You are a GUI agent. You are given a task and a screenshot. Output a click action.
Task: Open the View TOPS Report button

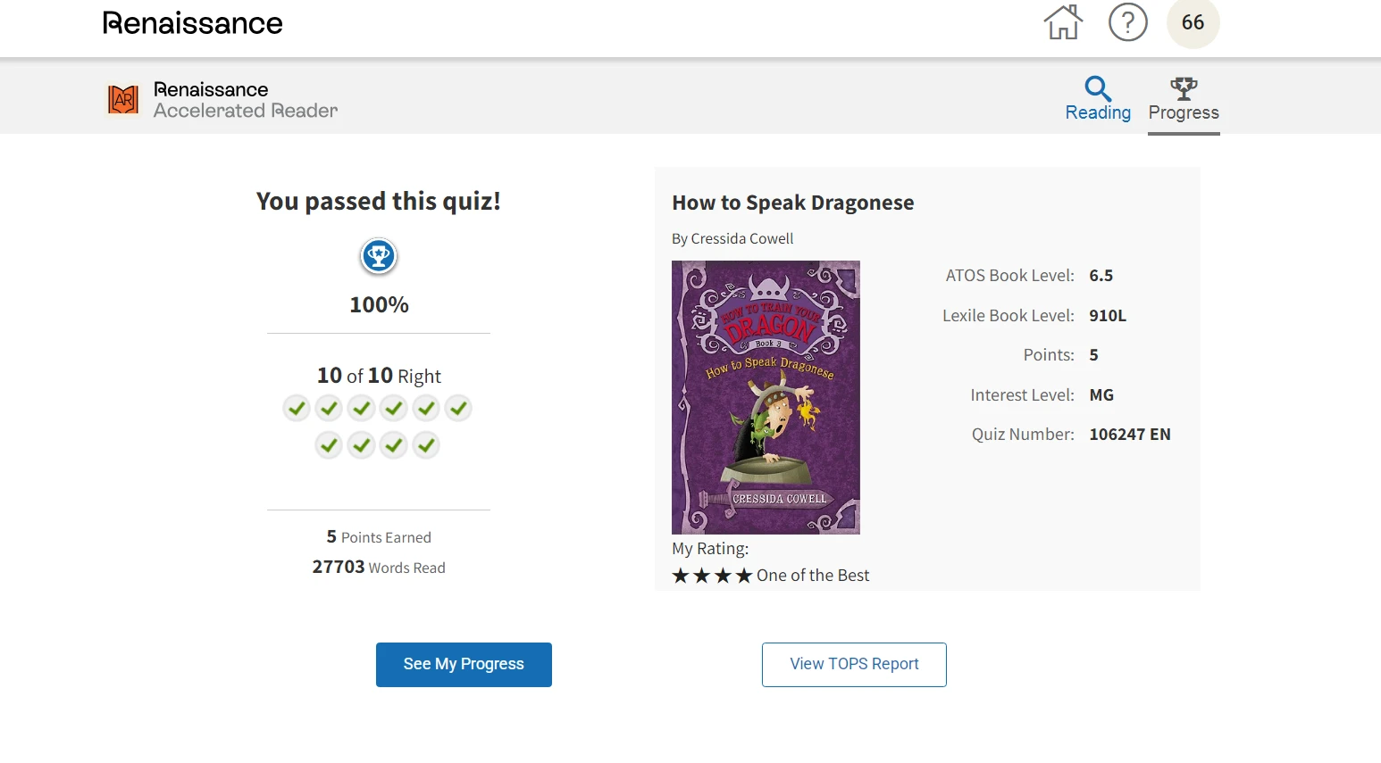click(854, 665)
